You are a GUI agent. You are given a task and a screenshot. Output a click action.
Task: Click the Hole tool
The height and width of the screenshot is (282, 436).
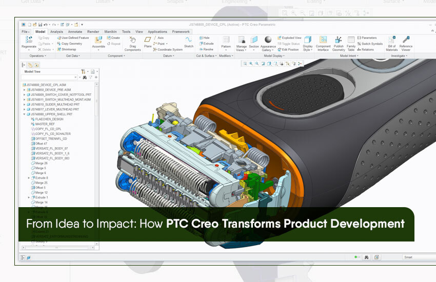click(204, 38)
